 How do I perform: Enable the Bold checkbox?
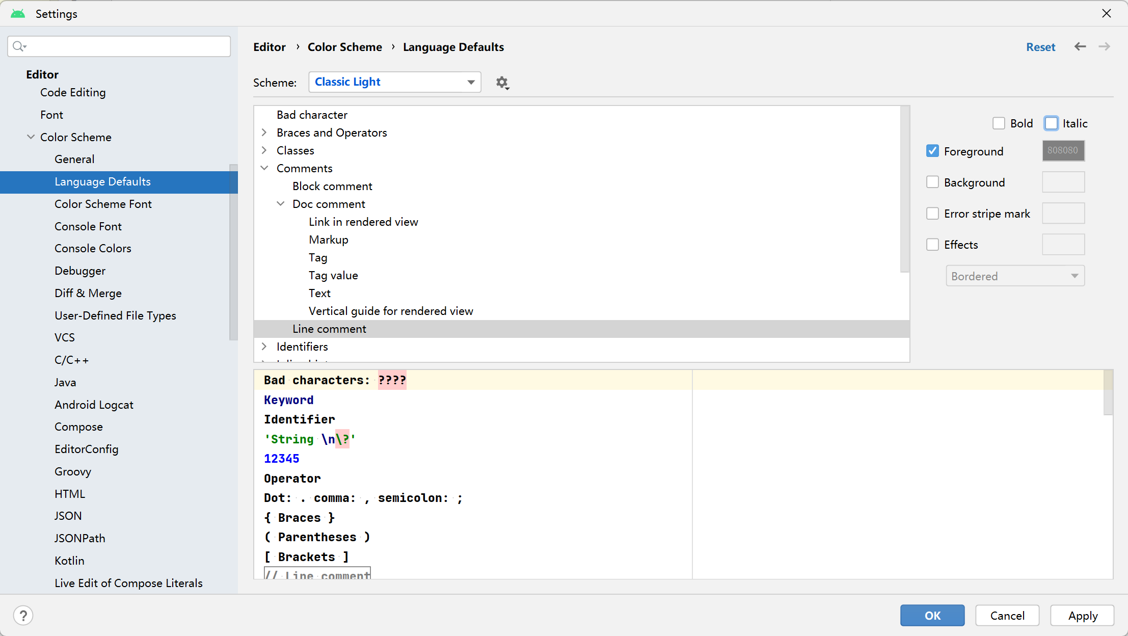[999, 123]
